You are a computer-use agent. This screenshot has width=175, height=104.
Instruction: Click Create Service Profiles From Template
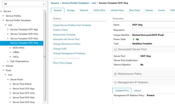tap(72, 25)
